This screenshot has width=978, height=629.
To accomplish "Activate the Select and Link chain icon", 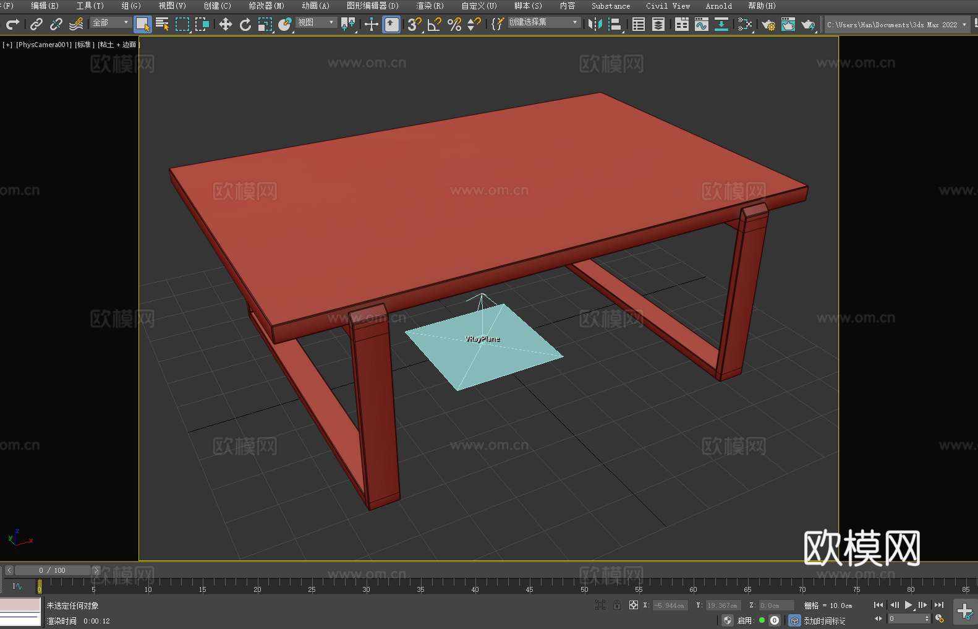I will pyautogui.click(x=36, y=24).
